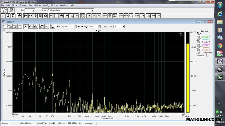The width and height of the screenshot is (225, 126).
Task: Open the Load Configuration dropdown
Action: coord(92,10)
